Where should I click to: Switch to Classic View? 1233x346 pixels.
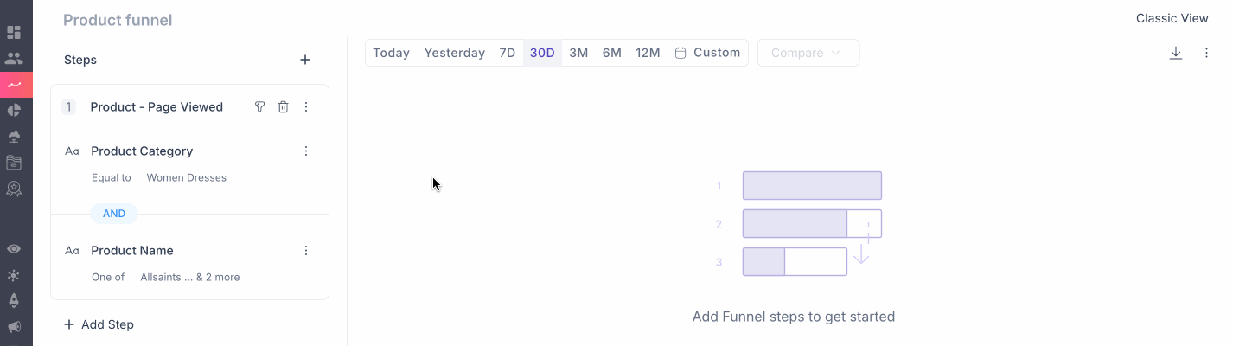[x=1172, y=18]
